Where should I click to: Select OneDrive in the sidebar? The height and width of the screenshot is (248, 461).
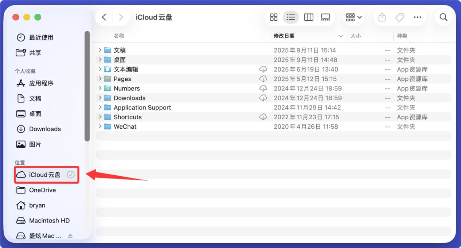click(42, 190)
